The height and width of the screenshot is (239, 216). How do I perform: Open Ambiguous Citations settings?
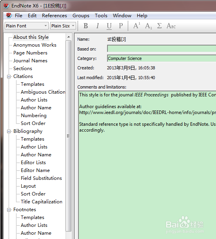tap(43, 92)
